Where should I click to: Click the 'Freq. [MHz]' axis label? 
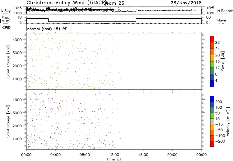5,19
